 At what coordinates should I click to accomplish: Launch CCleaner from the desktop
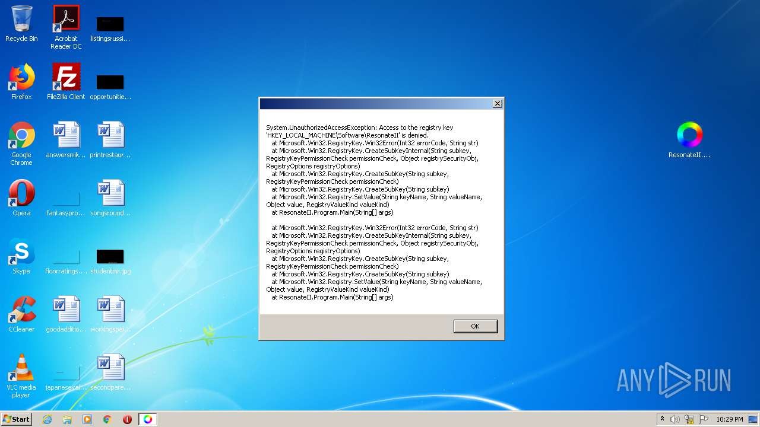[x=21, y=314]
